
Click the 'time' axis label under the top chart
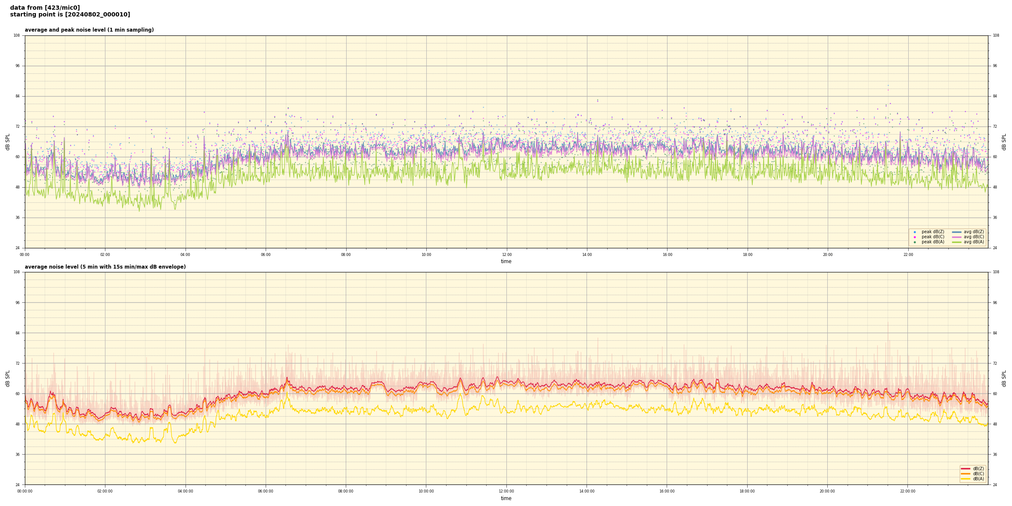(x=506, y=261)
